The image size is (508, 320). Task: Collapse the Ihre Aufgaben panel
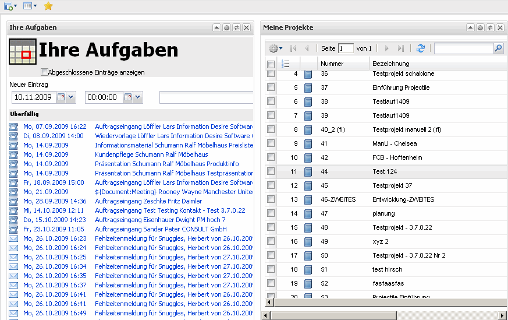click(216, 27)
